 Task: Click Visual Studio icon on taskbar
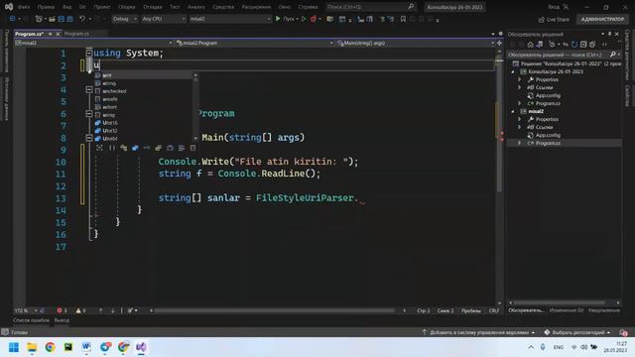coord(141,347)
